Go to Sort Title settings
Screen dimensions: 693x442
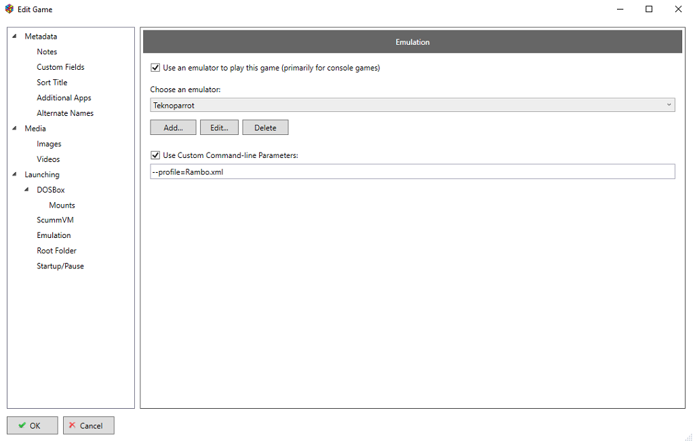click(x=52, y=82)
